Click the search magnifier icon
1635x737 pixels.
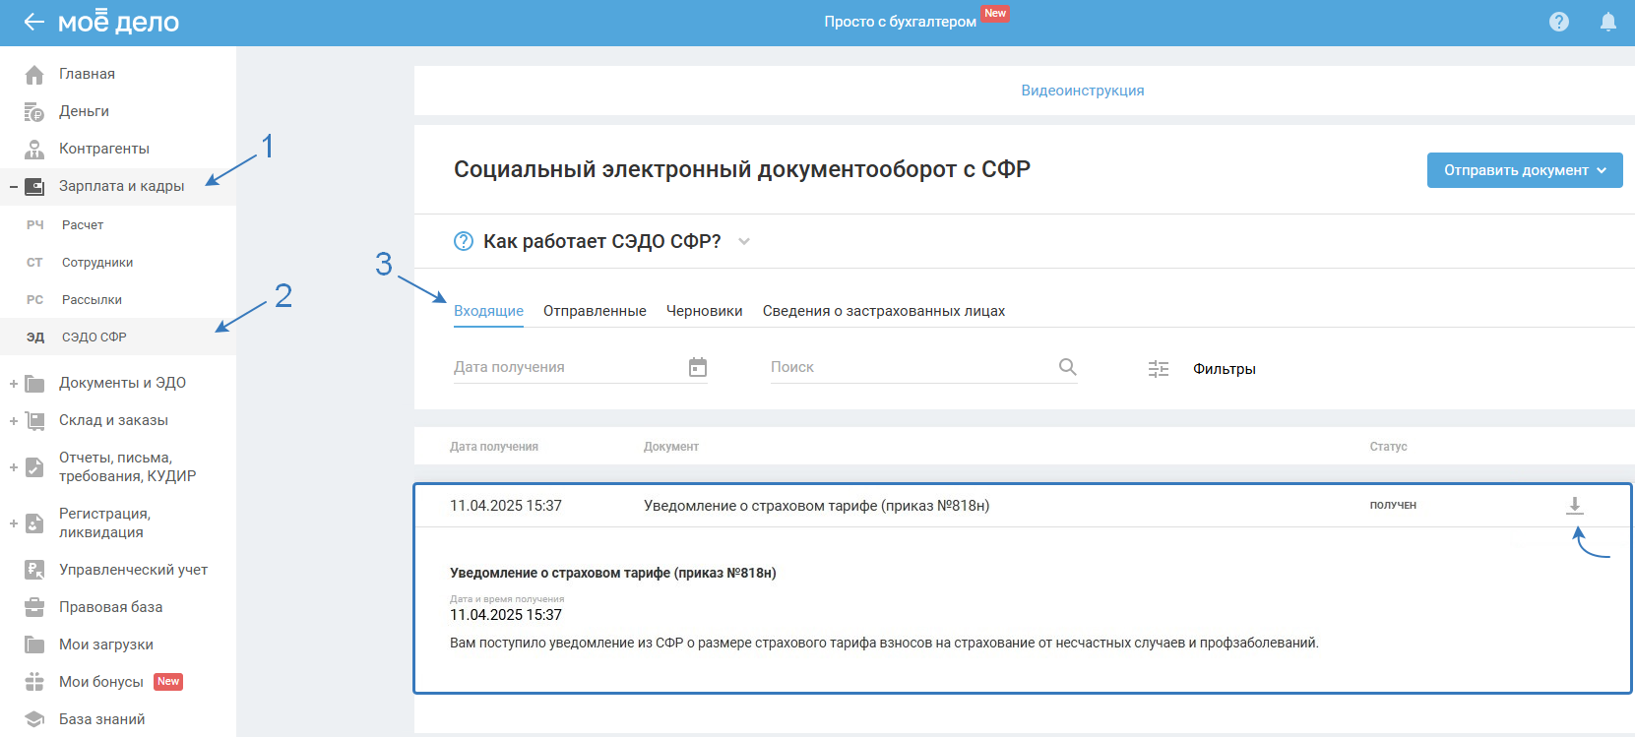point(1067,367)
